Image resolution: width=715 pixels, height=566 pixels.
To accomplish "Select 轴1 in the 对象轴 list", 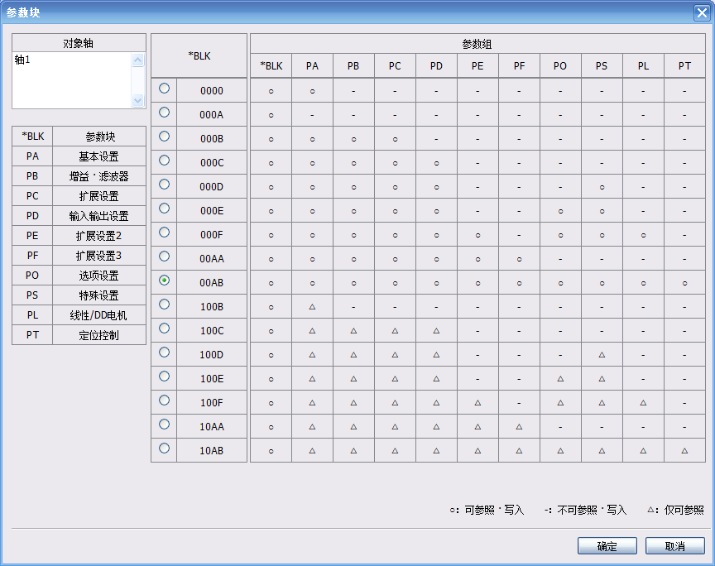I will [x=22, y=60].
